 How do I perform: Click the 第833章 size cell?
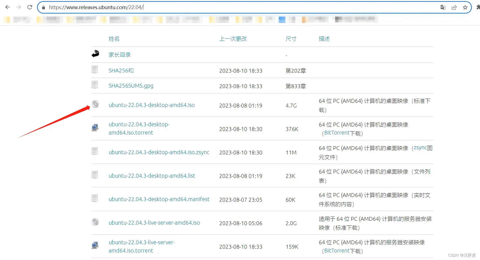point(296,86)
